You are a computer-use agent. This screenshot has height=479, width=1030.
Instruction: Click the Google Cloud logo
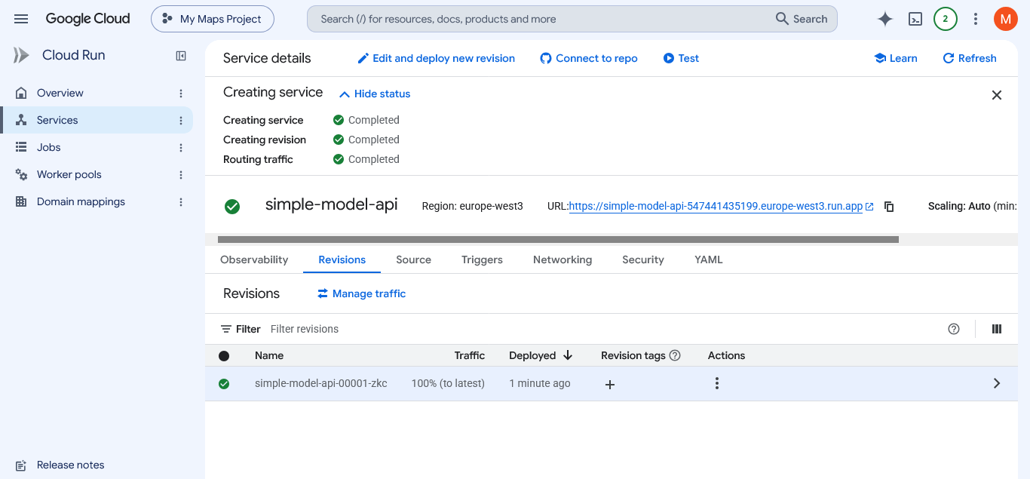pyautogui.click(x=87, y=19)
